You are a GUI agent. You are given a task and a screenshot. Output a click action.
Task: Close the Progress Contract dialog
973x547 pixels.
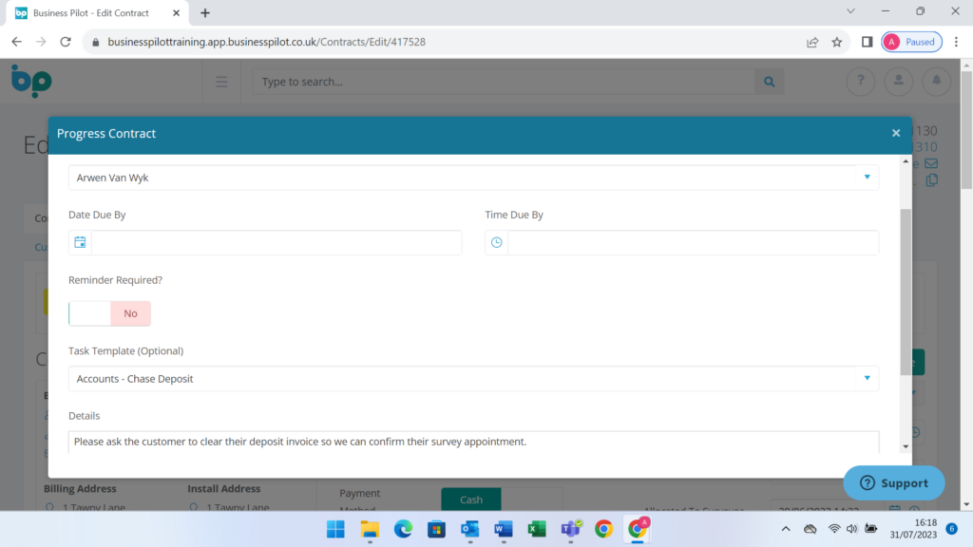click(x=895, y=134)
